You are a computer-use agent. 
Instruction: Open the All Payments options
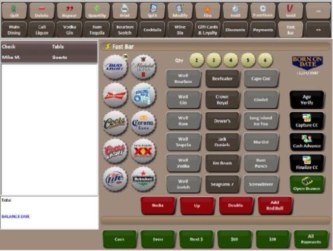click(x=311, y=239)
